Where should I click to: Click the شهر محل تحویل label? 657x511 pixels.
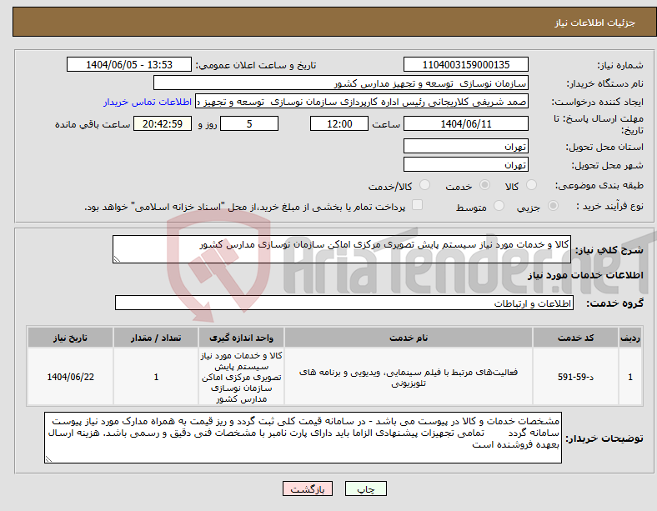608,165
